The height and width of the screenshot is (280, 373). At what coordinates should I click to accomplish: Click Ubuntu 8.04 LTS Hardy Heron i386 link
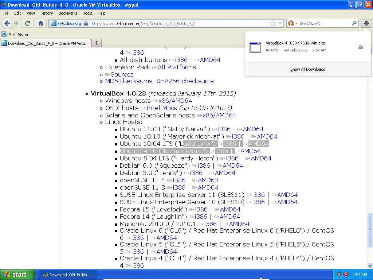[232, 158]
